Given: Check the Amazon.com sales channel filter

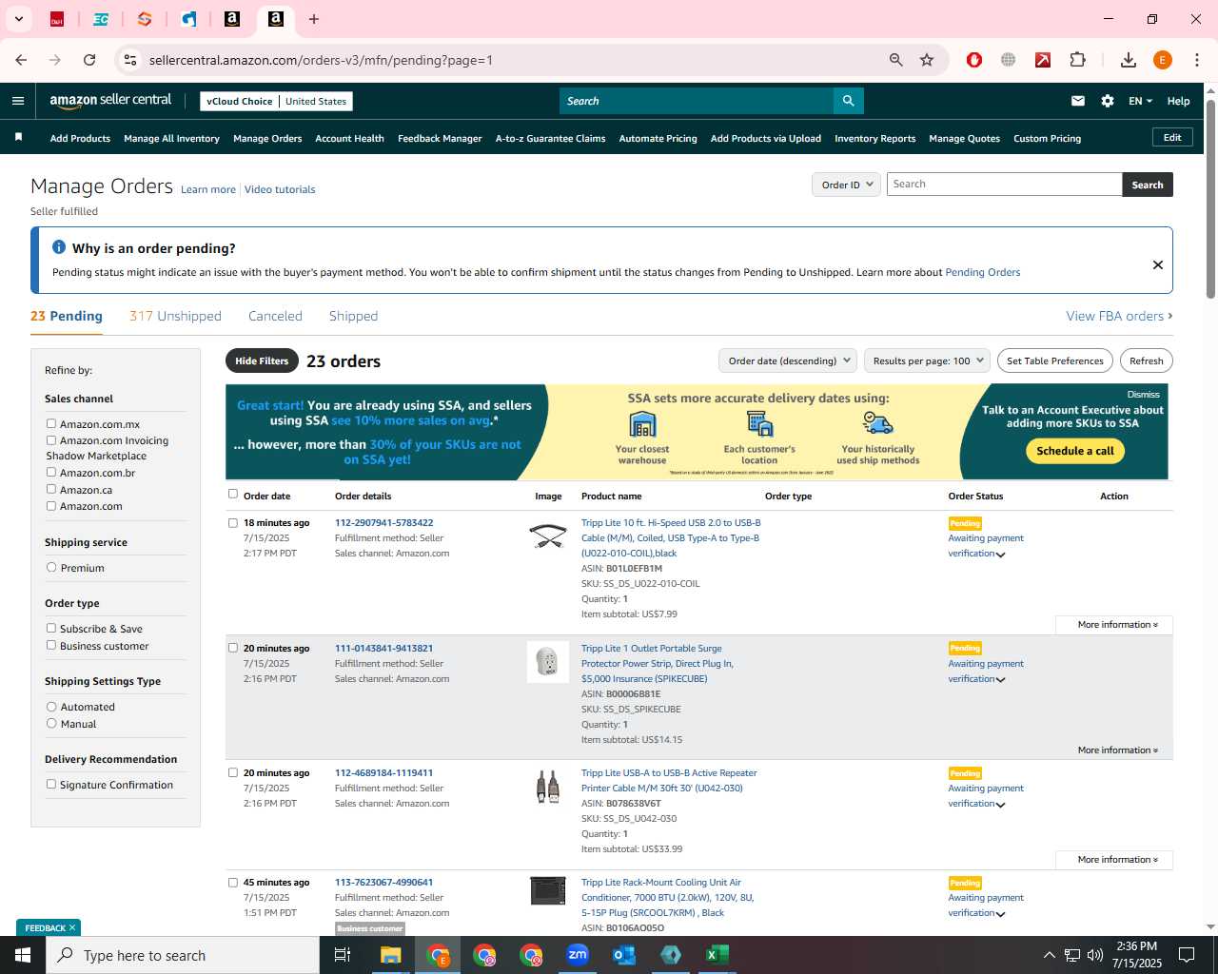Looking at the screenshot, I should (x=51, y=506).
